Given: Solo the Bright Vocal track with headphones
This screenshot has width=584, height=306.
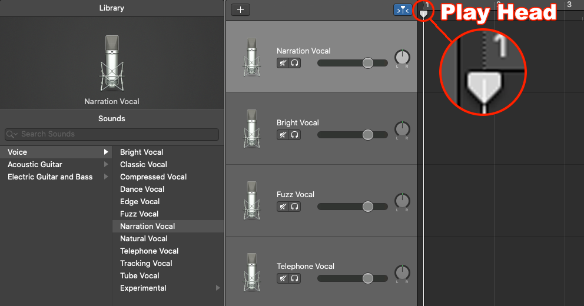Looking at the screenshot, I should tap(294, 135).
